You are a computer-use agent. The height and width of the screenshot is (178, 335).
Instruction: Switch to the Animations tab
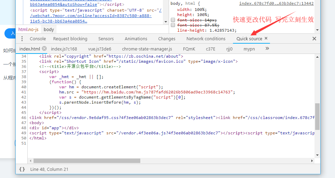coord(136,39)
